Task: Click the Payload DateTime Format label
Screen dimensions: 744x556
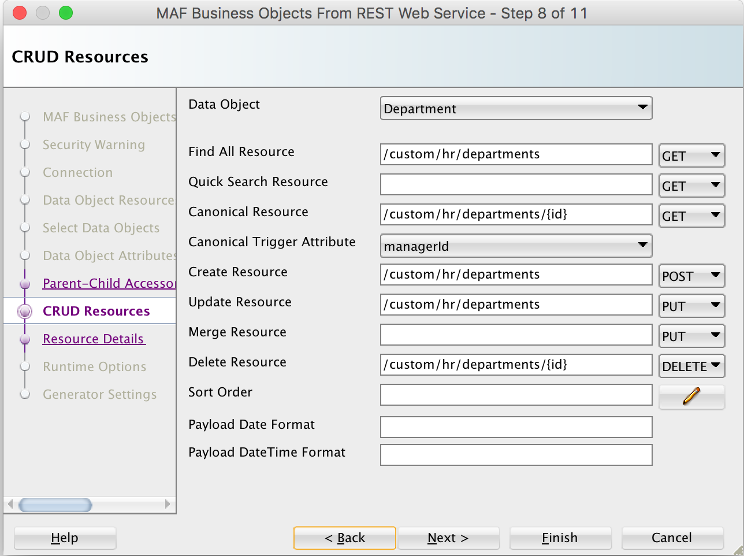Action: [267, 452]
